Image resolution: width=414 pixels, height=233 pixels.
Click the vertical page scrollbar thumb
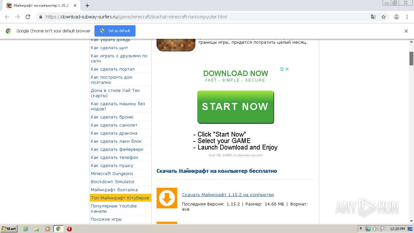411,58
